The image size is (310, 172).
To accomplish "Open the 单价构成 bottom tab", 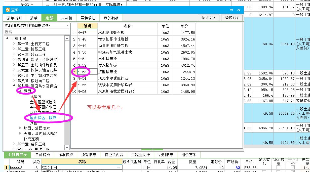I will [x=43, y=155].
